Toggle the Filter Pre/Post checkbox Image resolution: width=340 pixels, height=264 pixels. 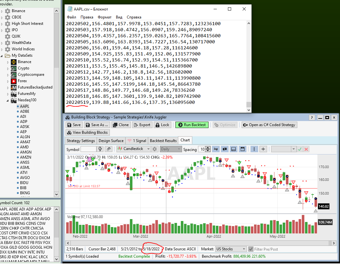pos(251,249)
